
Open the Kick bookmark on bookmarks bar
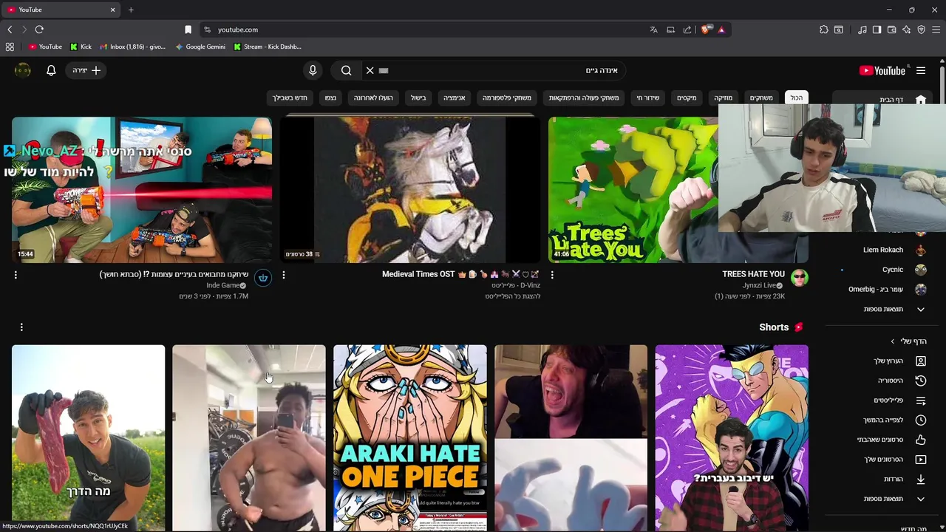(x=81, y=47)
